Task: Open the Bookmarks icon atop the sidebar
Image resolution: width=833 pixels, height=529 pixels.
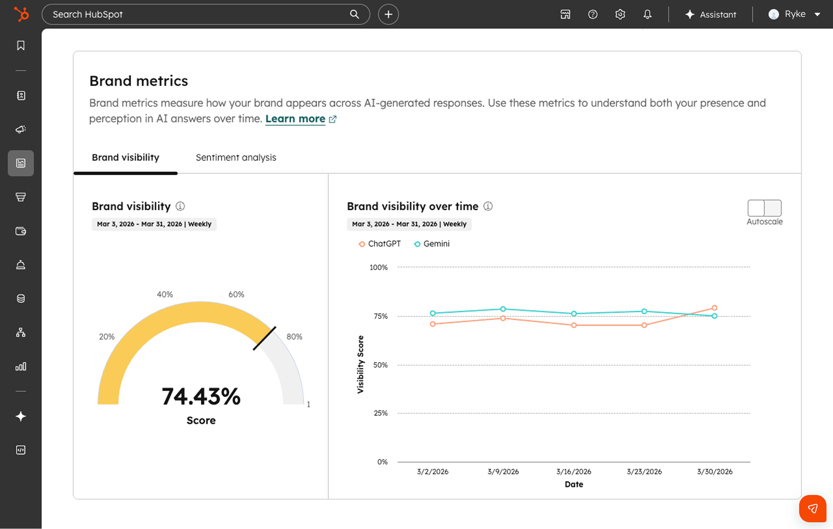Action: point(20,45)
